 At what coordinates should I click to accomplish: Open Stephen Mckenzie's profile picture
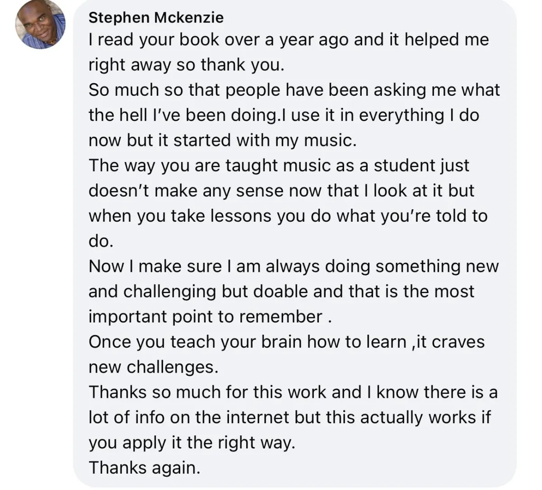40,24
